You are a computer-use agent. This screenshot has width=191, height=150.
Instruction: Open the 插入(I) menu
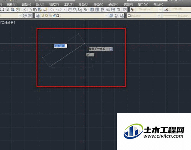[40, 5]
